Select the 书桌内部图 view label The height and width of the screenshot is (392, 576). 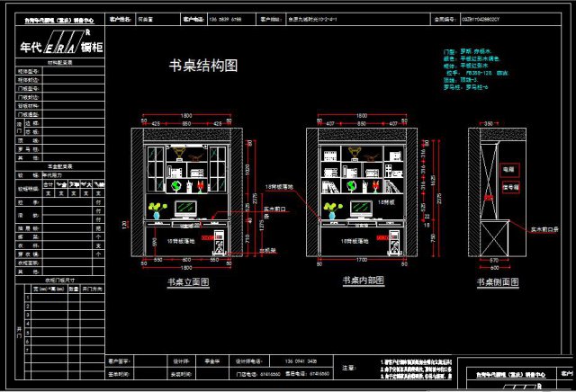pyautogui.click(x=363, y=281)
